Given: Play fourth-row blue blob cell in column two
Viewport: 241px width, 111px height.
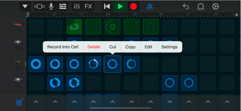Looking at the screenshot, I should click(55, 83).
